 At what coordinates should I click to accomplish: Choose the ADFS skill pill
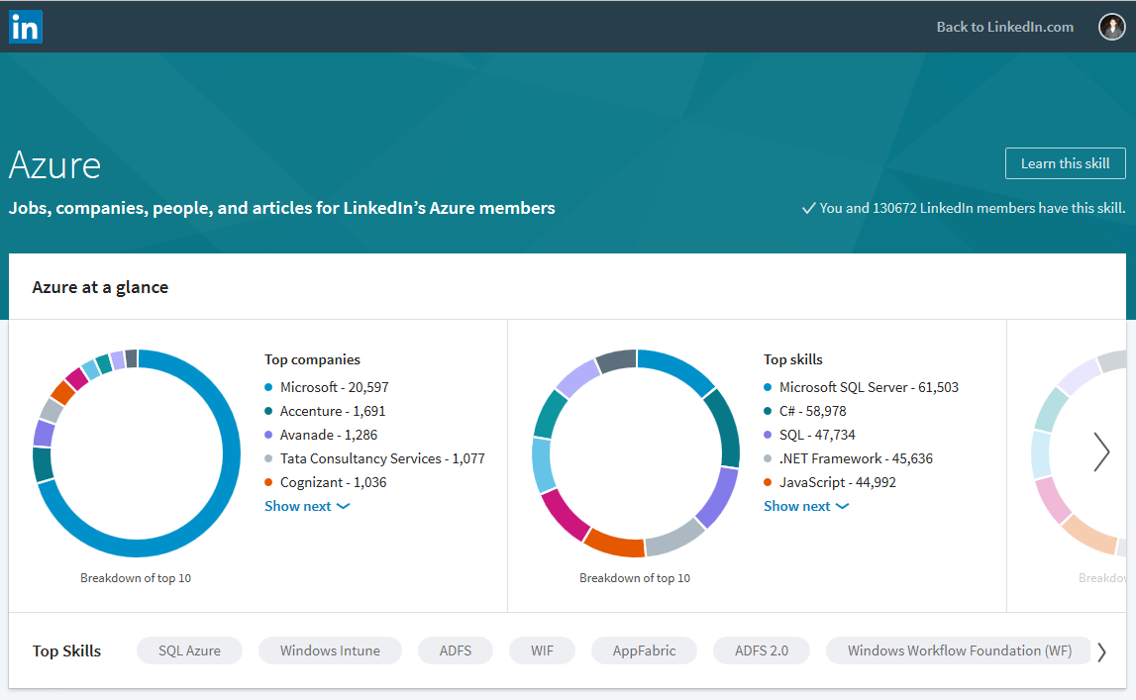tap(456, 650)
